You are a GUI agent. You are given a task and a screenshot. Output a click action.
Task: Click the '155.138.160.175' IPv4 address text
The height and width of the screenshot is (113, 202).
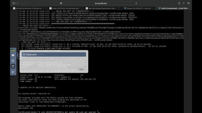tap(88, 79)
